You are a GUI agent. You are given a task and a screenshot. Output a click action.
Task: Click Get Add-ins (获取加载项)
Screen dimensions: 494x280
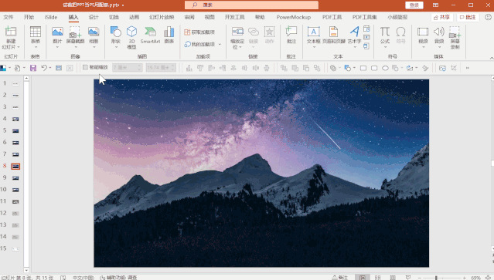tap(199, 32)
